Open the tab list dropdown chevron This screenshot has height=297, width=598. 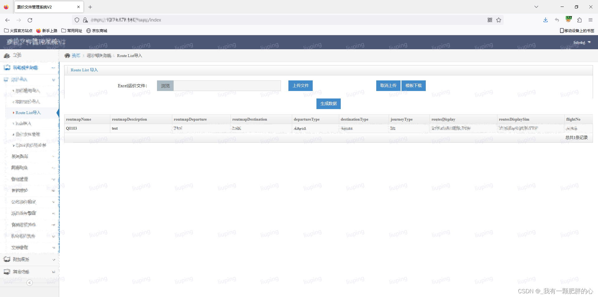(x=536, y=7)
